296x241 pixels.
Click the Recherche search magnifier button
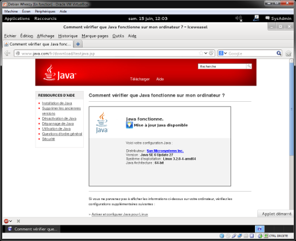(249, 66)
